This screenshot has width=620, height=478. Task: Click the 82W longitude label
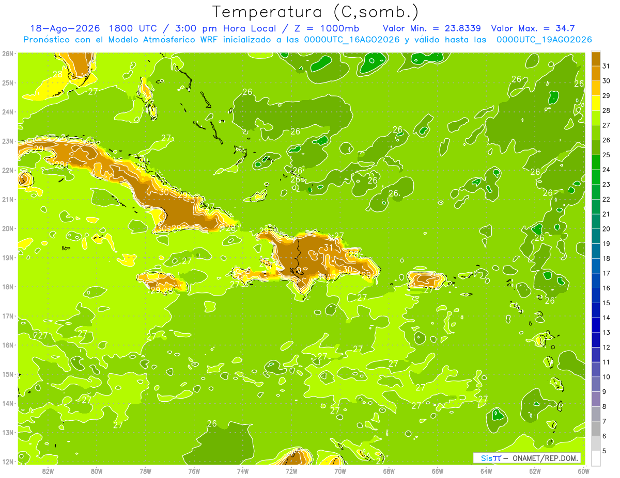coord(48,470)
